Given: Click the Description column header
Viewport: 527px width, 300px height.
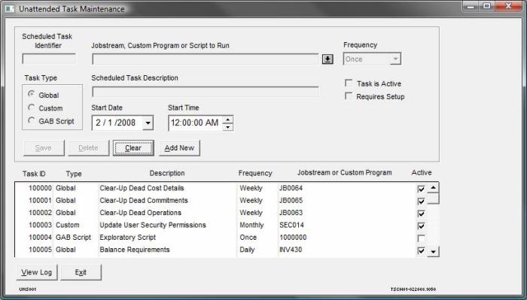Looking at the screenshot, I should tap(167, 173).
